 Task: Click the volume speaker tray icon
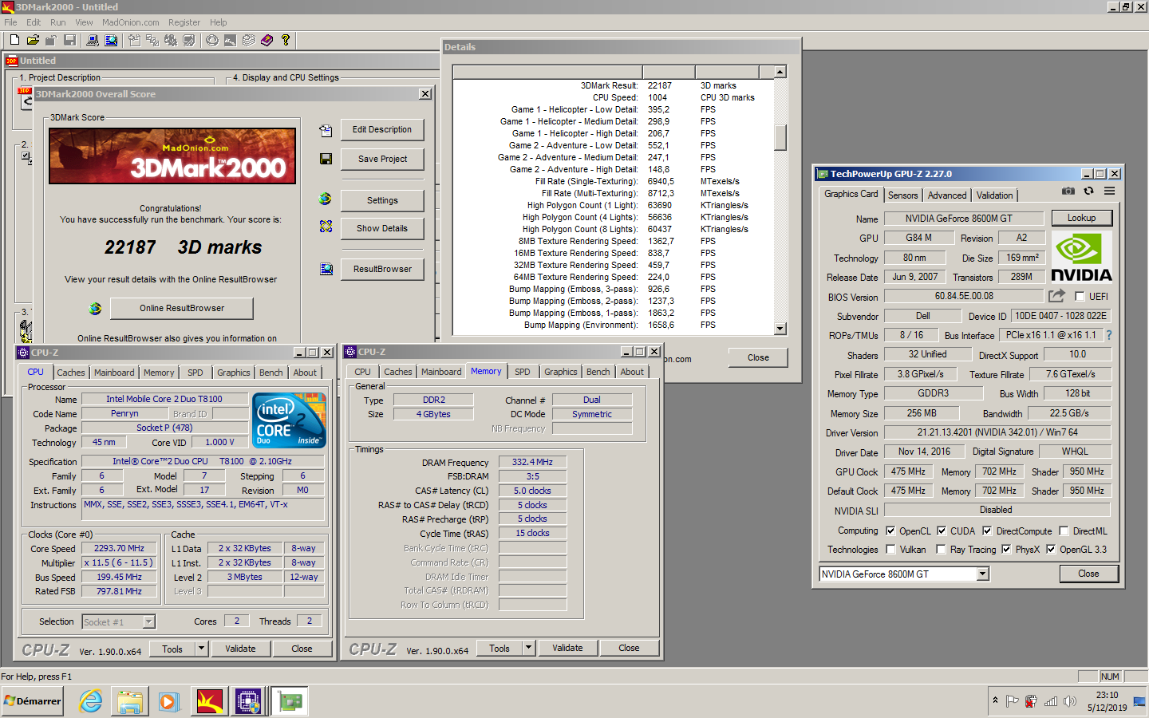[x=1071, y=701]
